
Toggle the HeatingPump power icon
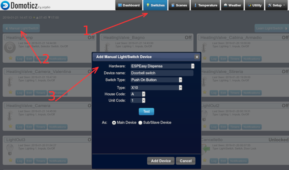pyautogui.click(x=10, y=48)
